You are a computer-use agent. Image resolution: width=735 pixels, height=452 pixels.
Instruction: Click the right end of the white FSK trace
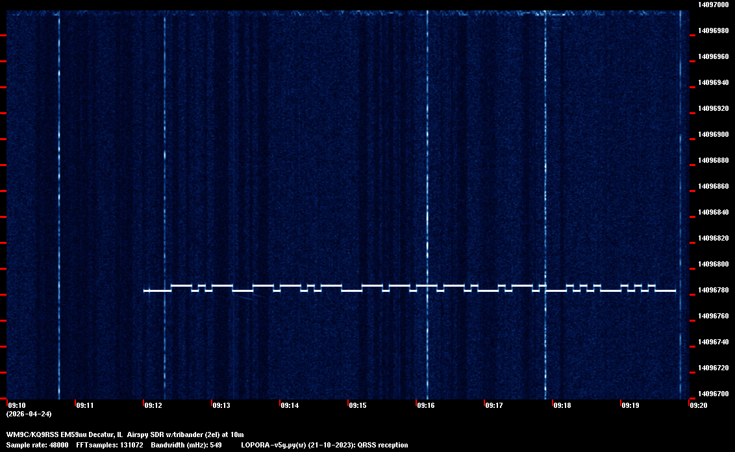pos(675,291)
